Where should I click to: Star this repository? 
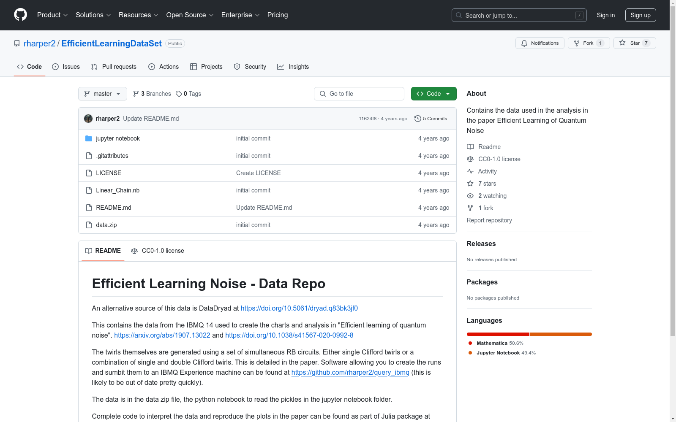(x=634, y=43)
